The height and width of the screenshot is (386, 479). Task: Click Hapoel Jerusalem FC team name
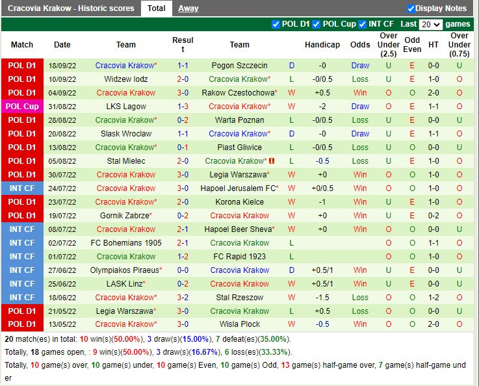point(239,188)
